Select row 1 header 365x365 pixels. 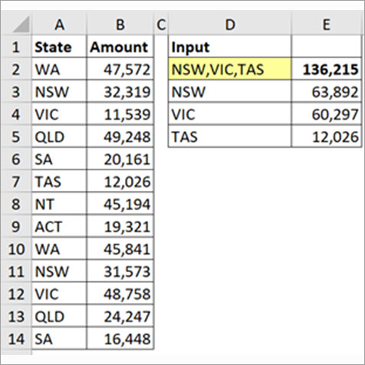16,47
